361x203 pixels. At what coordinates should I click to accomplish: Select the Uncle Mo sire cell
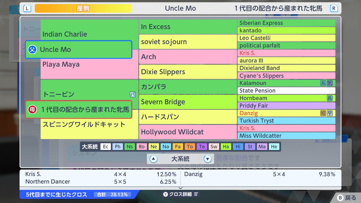(x=79, y=49)
